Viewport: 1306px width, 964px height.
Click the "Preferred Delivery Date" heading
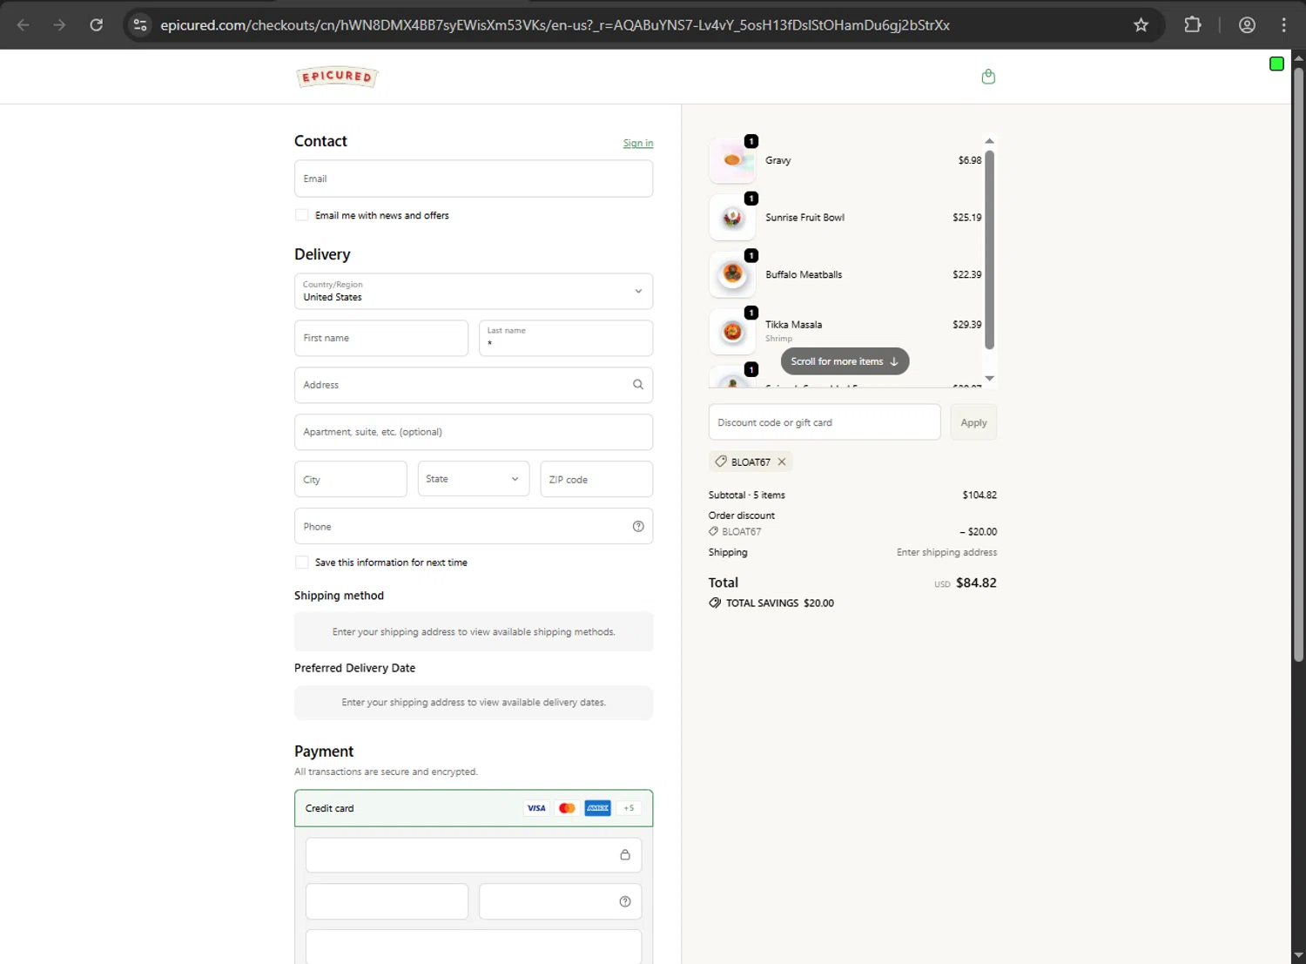(354, 668)
